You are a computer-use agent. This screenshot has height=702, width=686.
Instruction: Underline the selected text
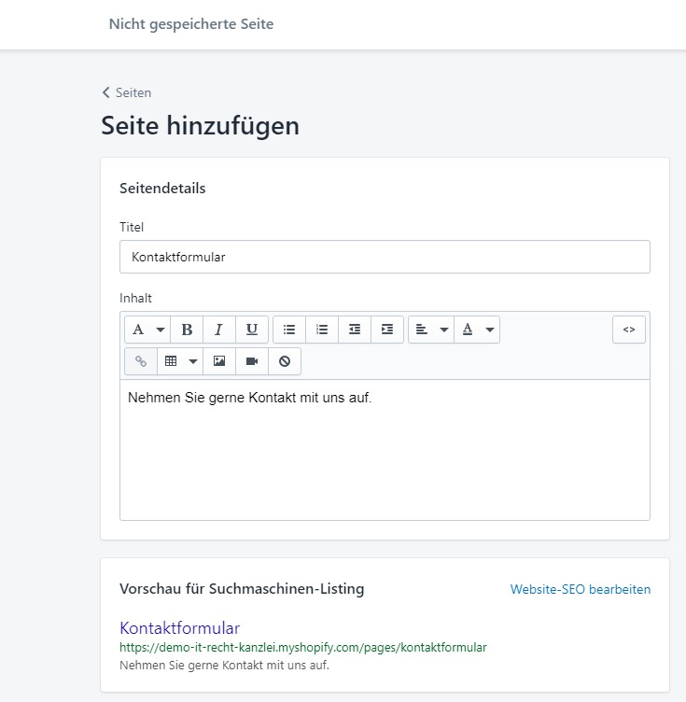252,330
